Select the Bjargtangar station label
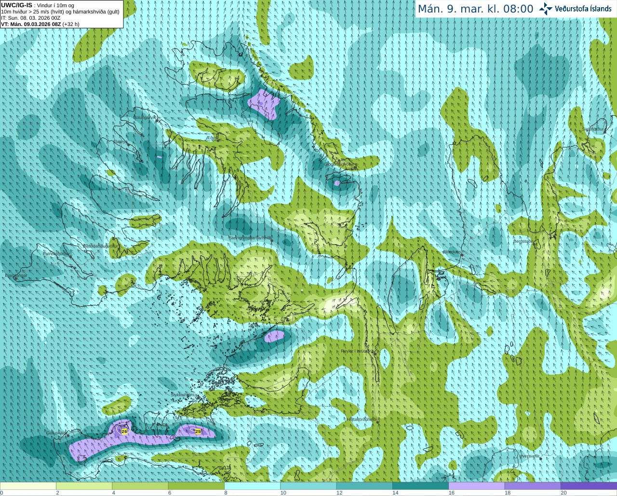The width and height of the screenshot is (617, 496). pyautogui.click(x=16, y=275)
